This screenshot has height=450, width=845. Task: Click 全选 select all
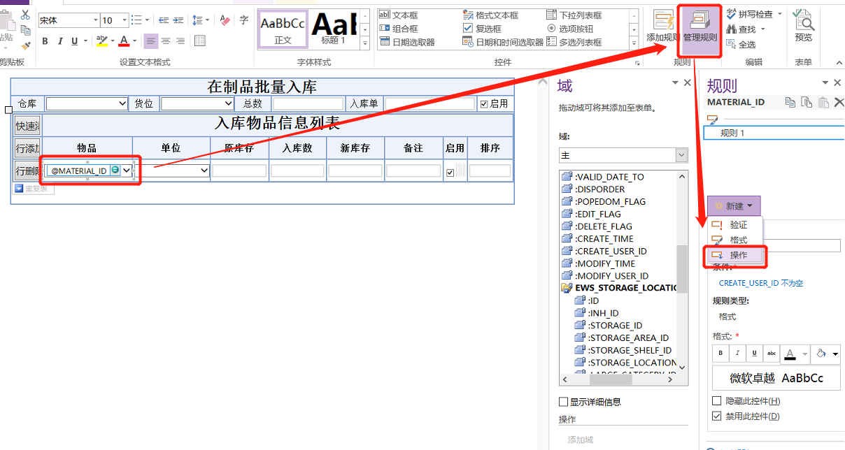(741, 44)
